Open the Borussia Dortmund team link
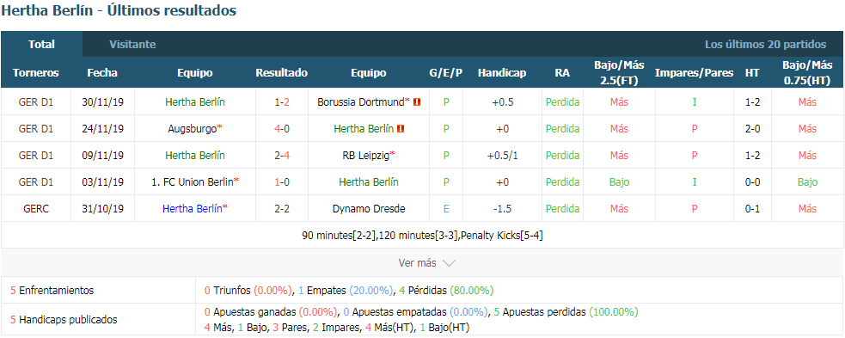The height and width of the screenshot is (338, 845). pyautogui.click(x=360, y=101)
